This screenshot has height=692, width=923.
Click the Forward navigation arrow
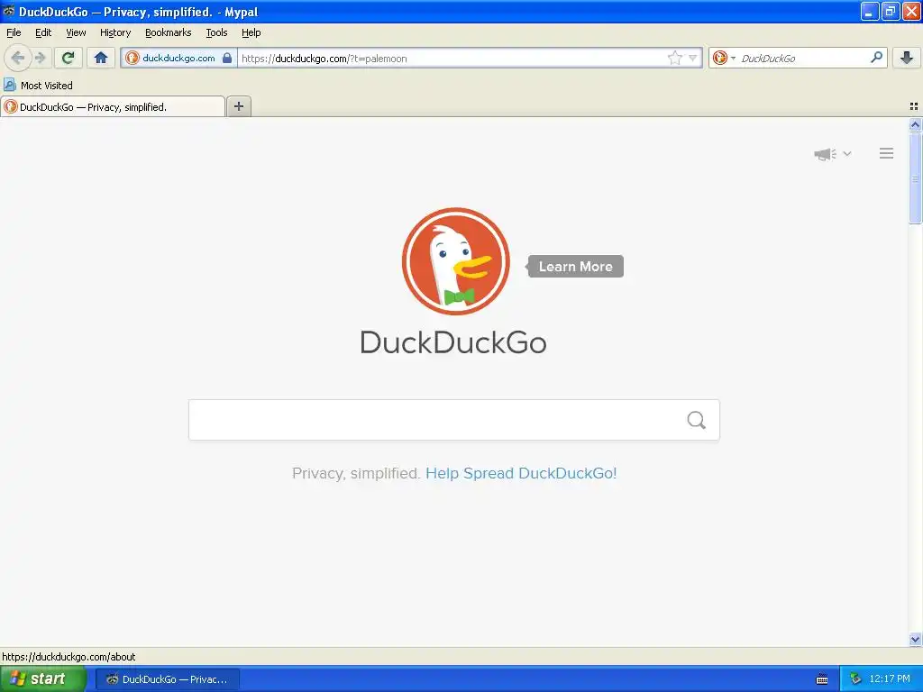point(41,58)
